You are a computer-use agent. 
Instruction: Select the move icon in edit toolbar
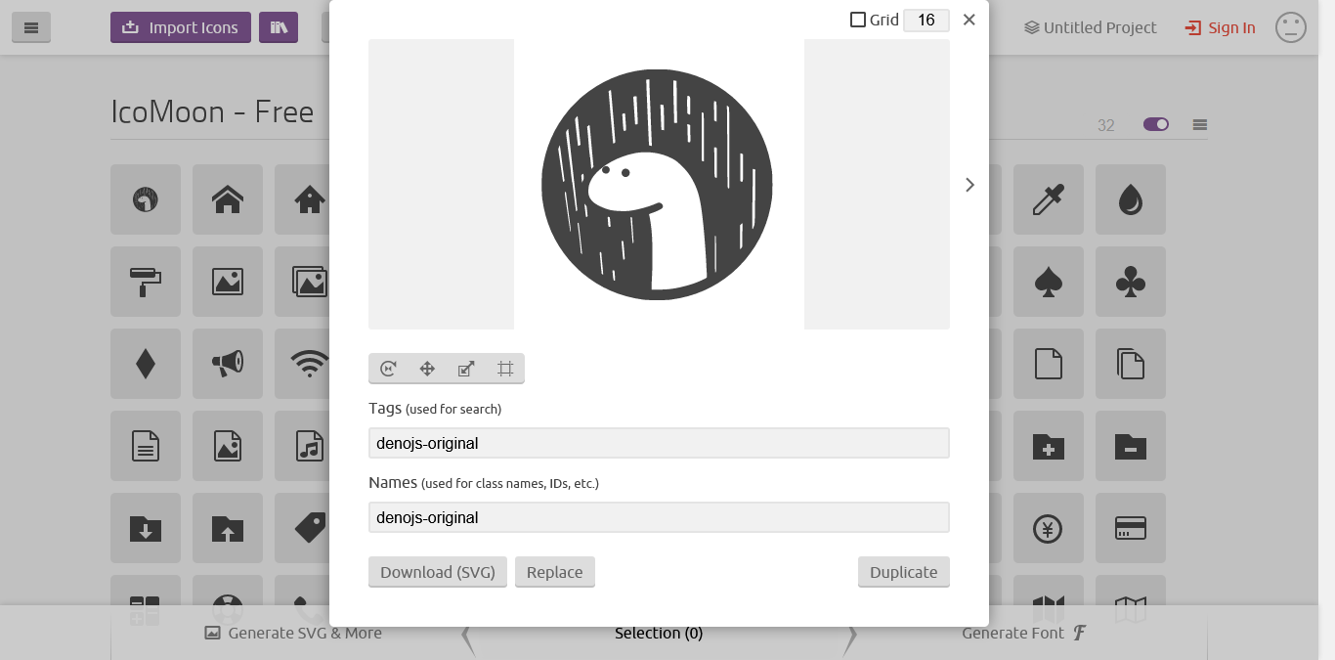427,369
